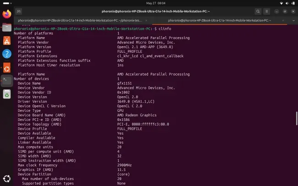Open the Ubuntu installer dock icon
Image resolution: width=298 pixels, height=186 pixels.
(x=7, y=68)
